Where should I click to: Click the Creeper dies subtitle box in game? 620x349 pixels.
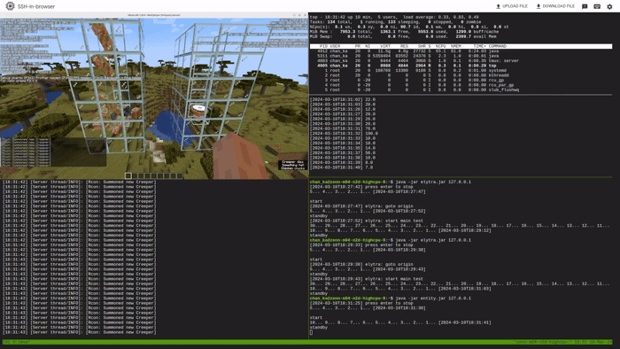293,165
